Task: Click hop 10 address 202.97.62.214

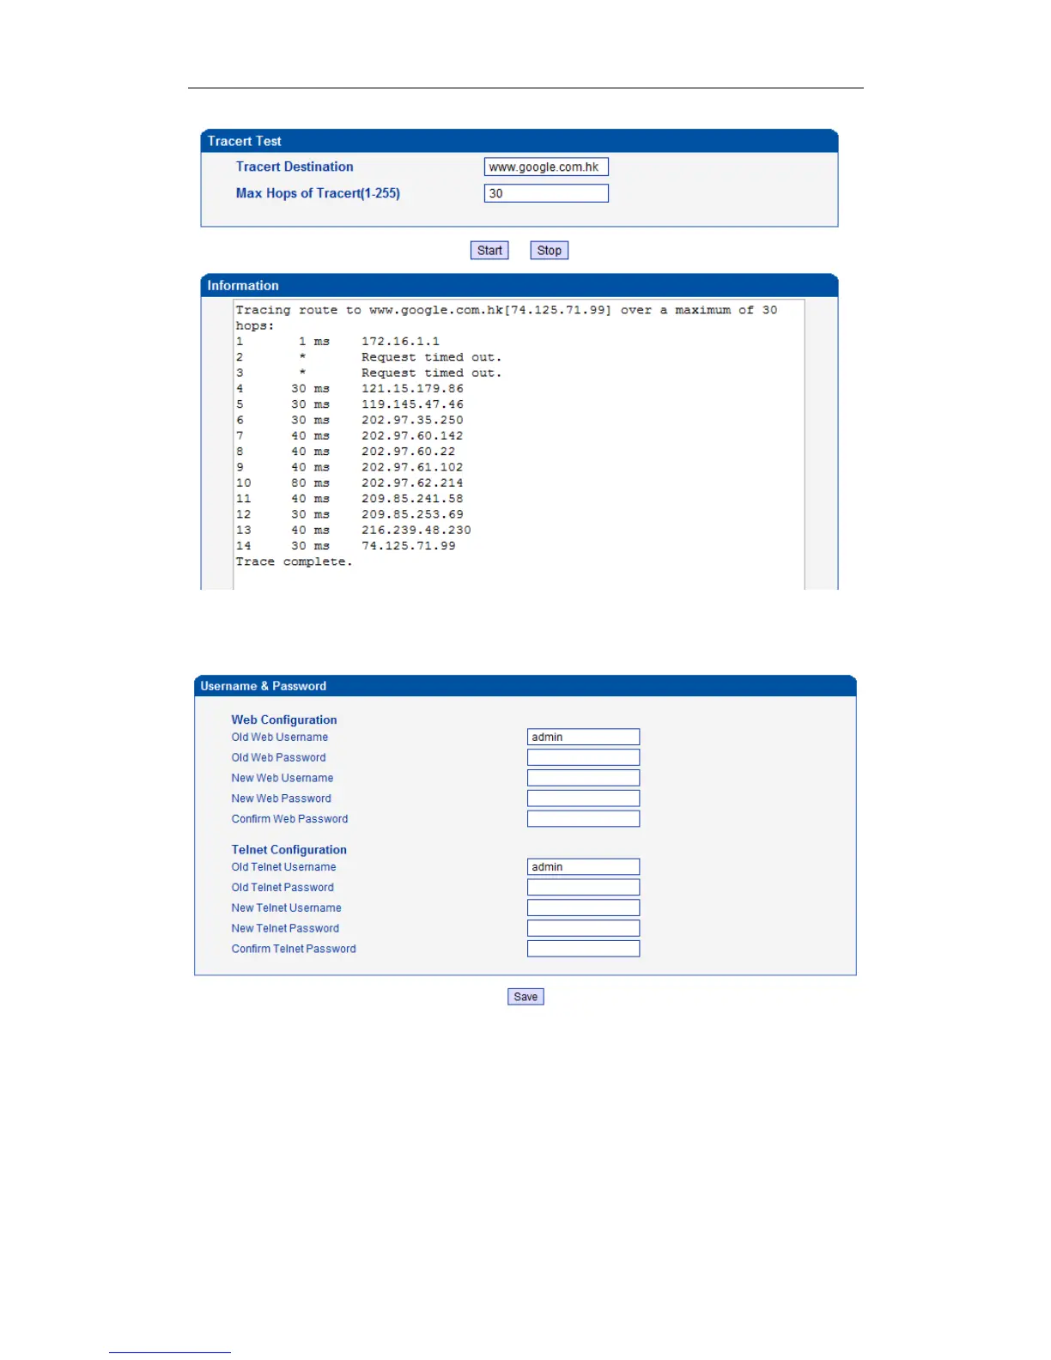Action: (412, 483)
